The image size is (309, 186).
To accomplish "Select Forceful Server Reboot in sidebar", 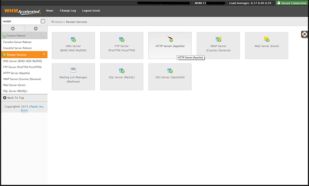I will [17, 42].
